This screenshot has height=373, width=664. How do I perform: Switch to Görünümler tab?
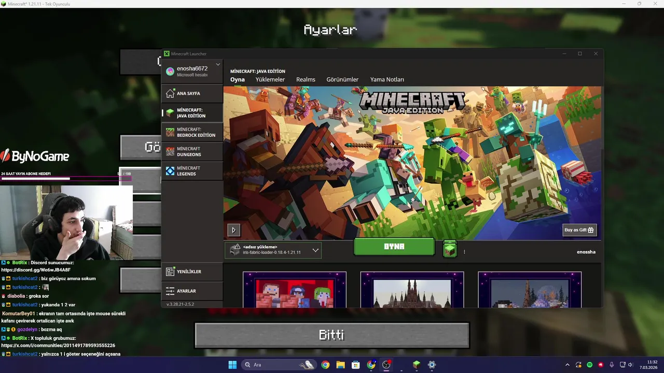(x=342, y=79)
